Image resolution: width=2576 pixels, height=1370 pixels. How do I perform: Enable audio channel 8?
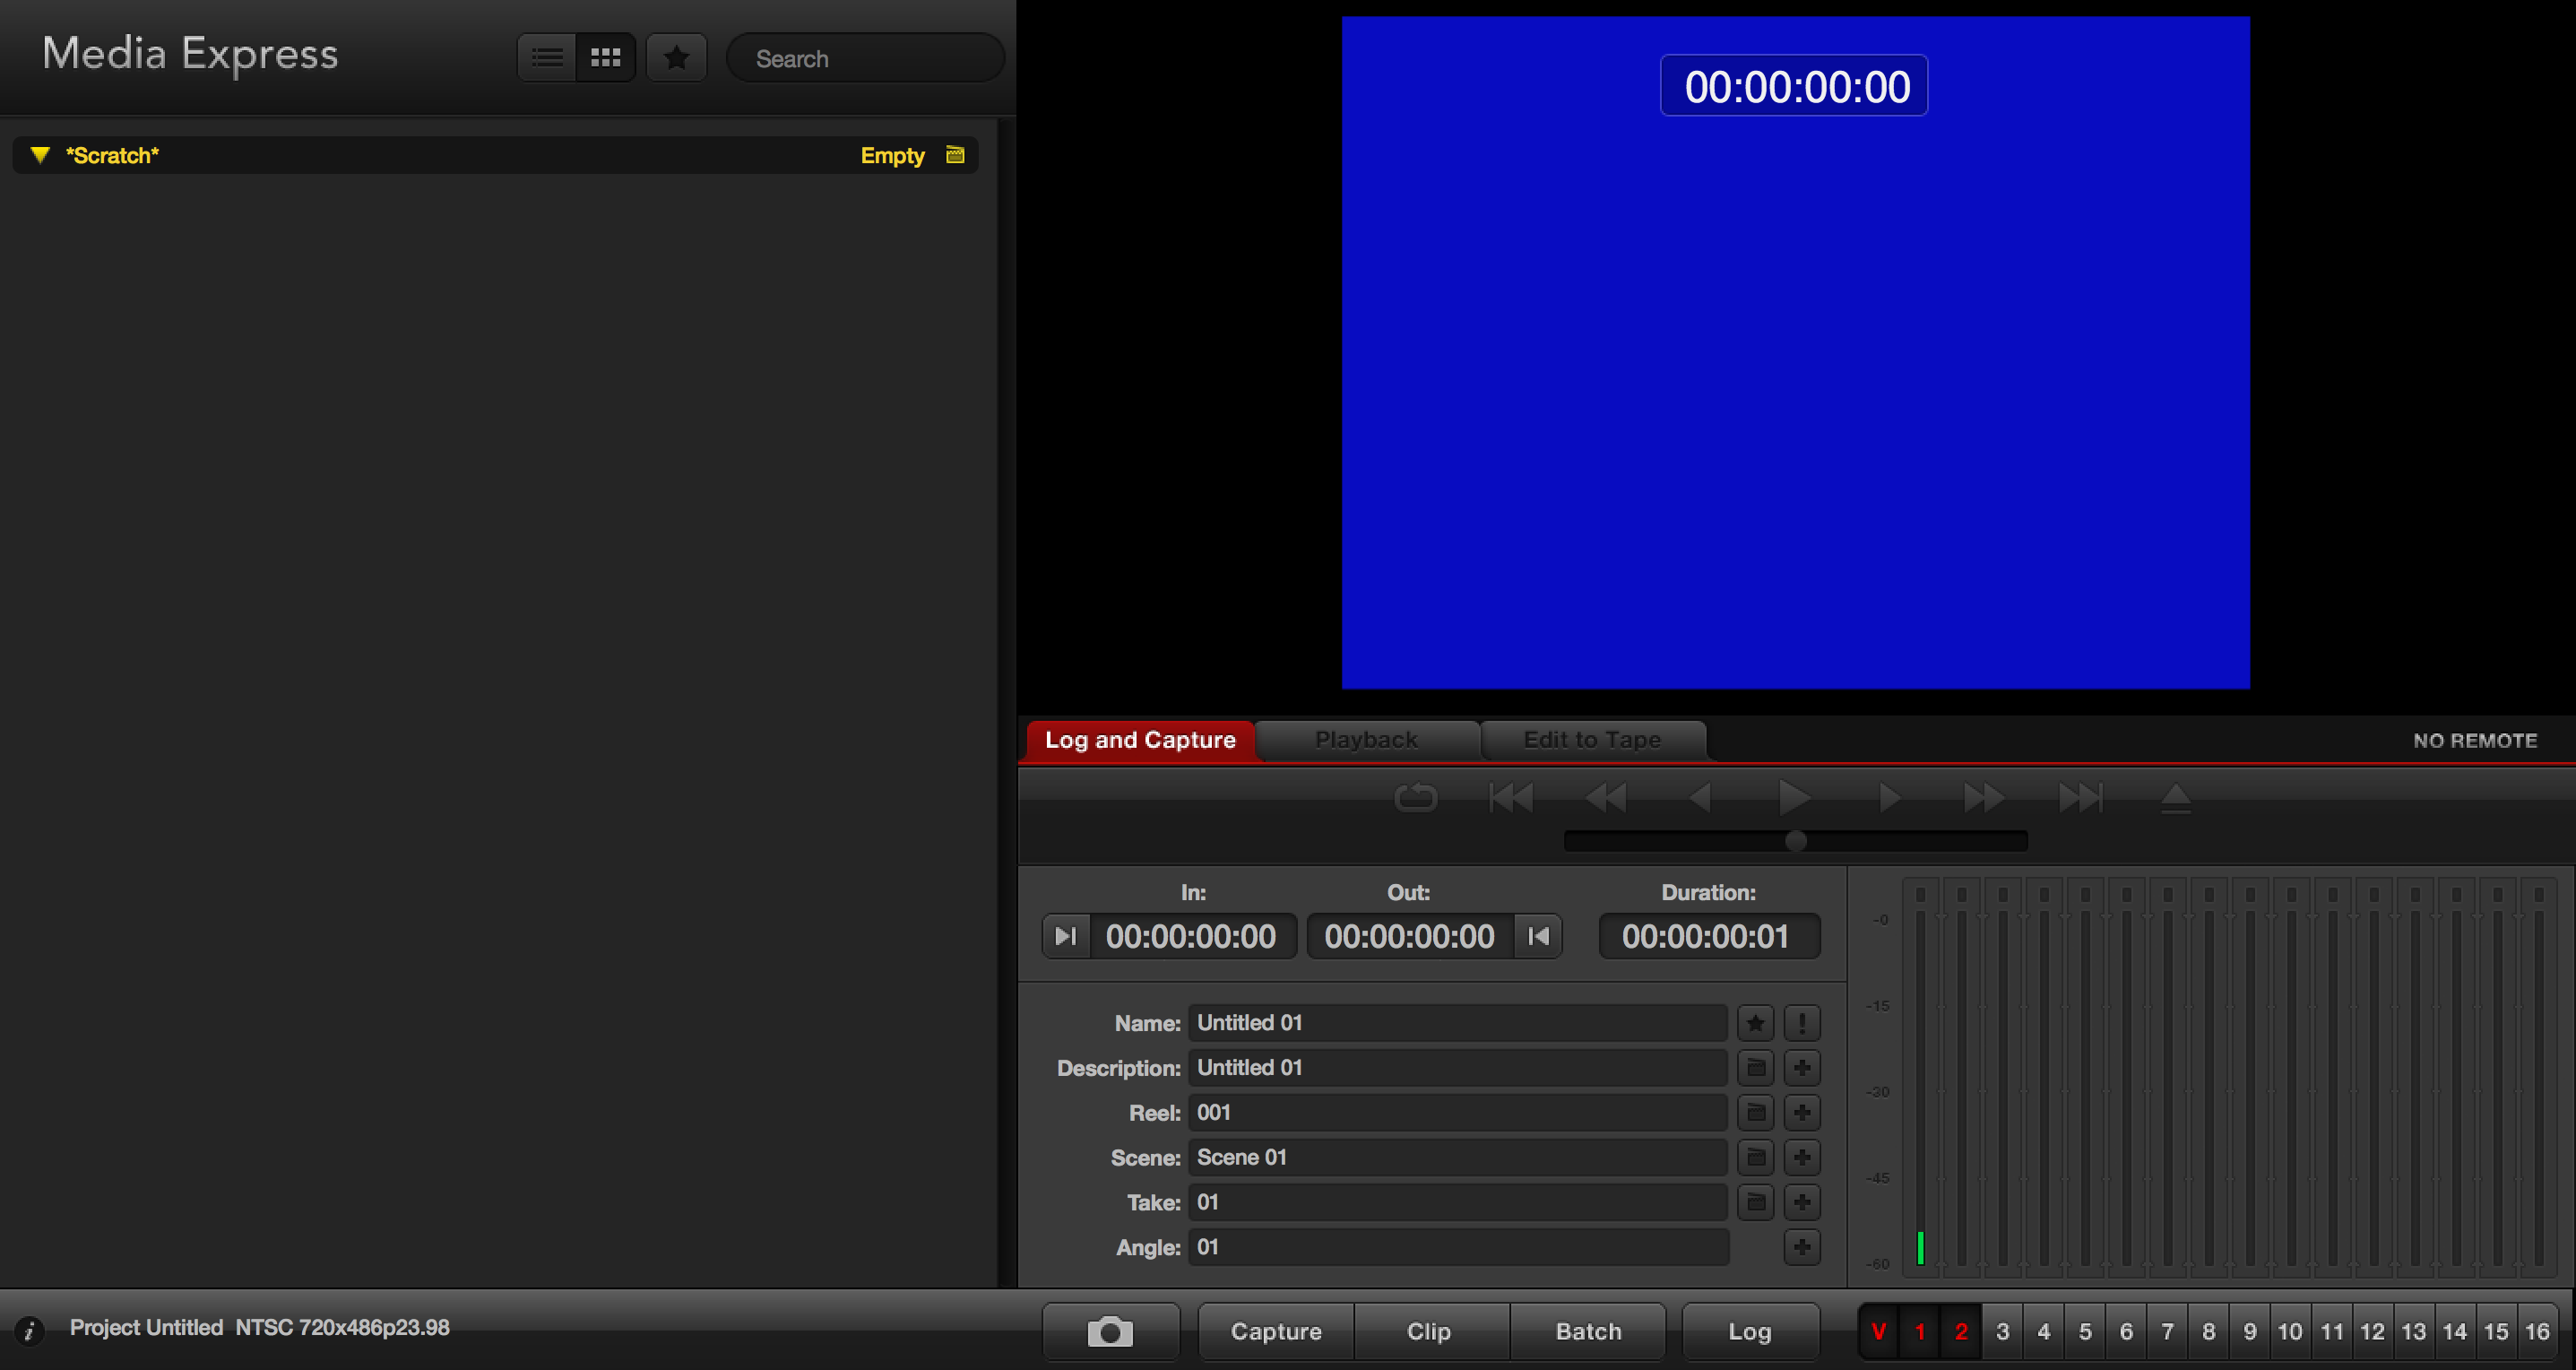2208,1332
